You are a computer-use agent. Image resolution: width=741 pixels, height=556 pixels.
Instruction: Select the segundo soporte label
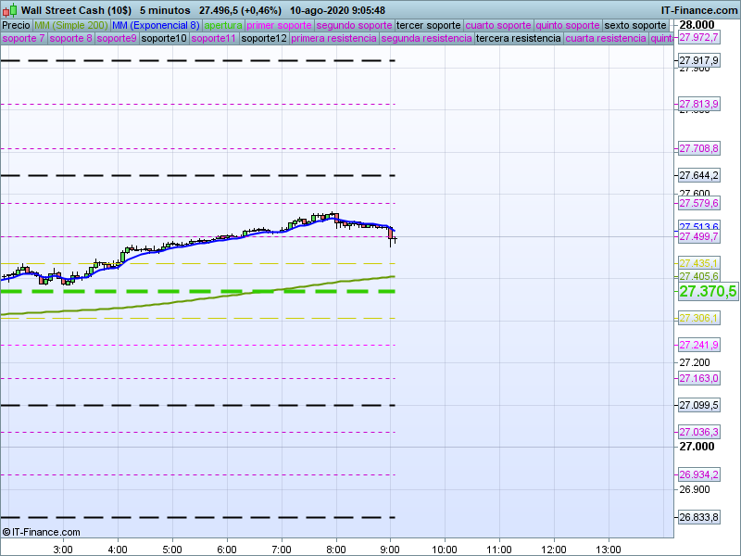[x=354, y=25]
